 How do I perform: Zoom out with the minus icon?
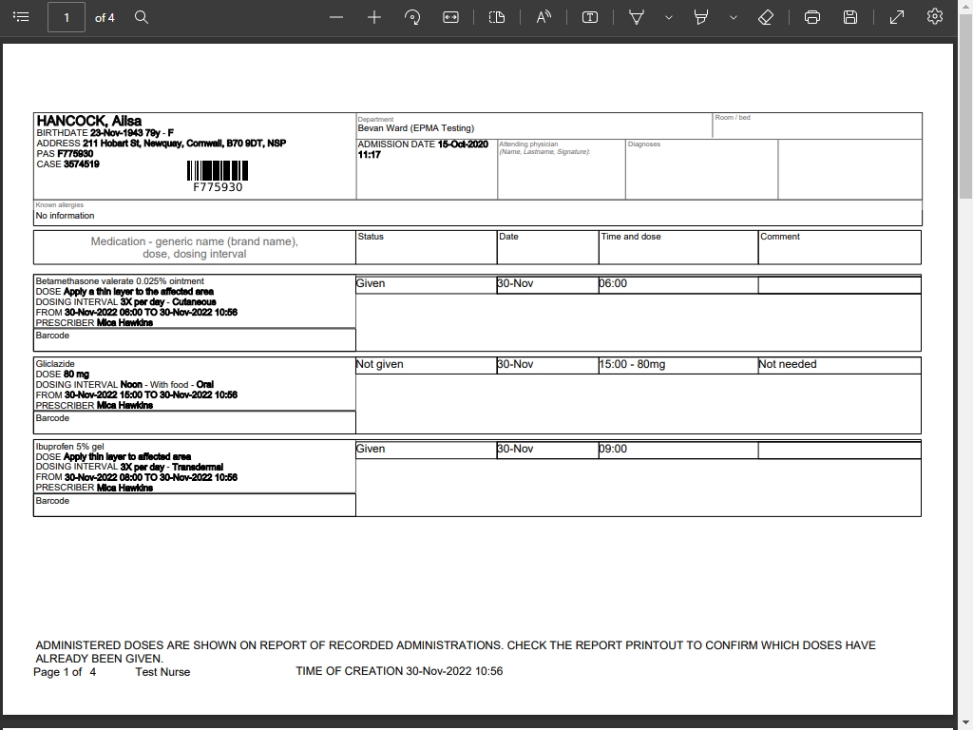coord(336,17)
